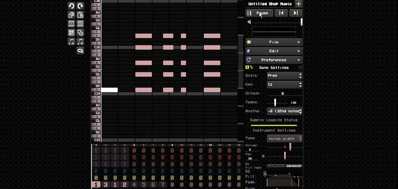This screenshot has width=398, height=189.
Task: Select the highlighted pattern 1 in bottom channel row
Action: tap(96, 185)
